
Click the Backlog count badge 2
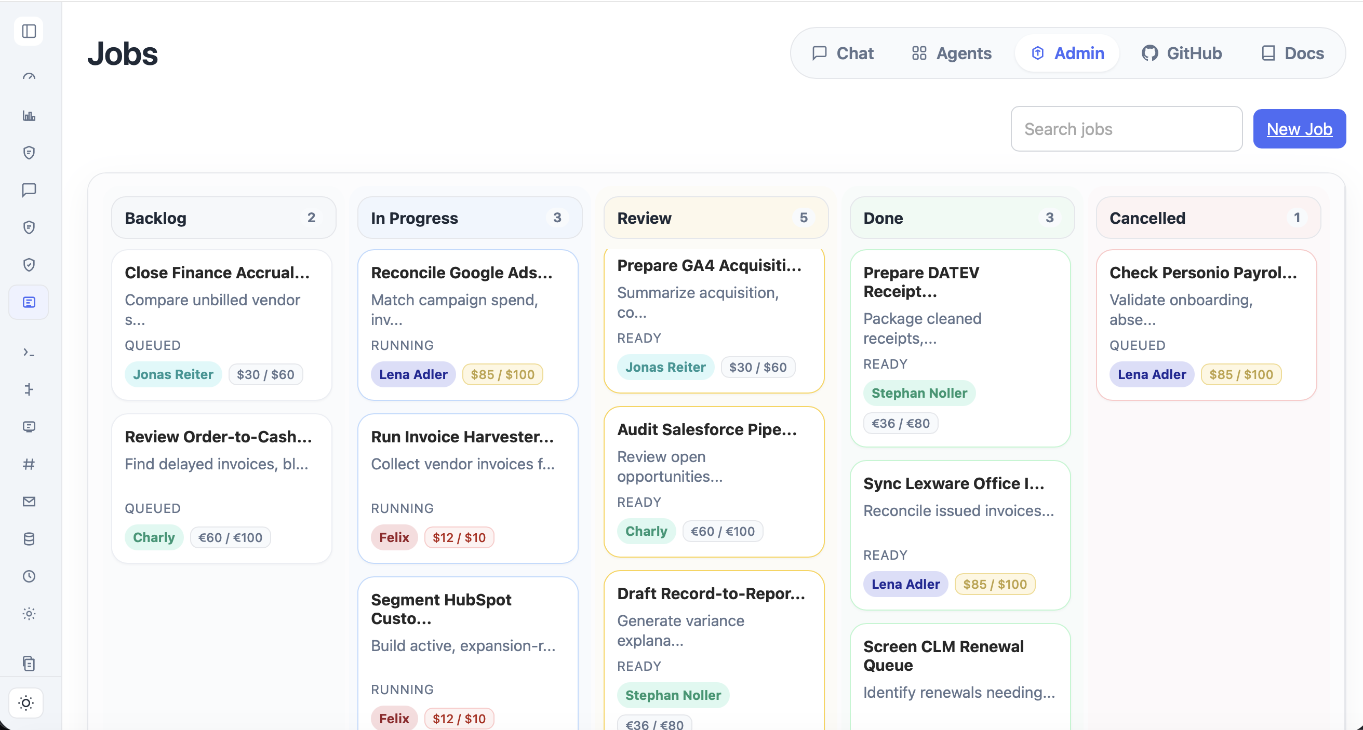tap(311, 218)
